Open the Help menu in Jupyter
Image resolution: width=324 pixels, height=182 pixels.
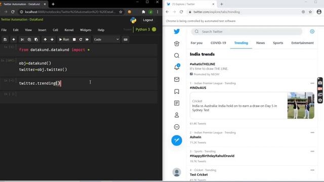[101, 30]
